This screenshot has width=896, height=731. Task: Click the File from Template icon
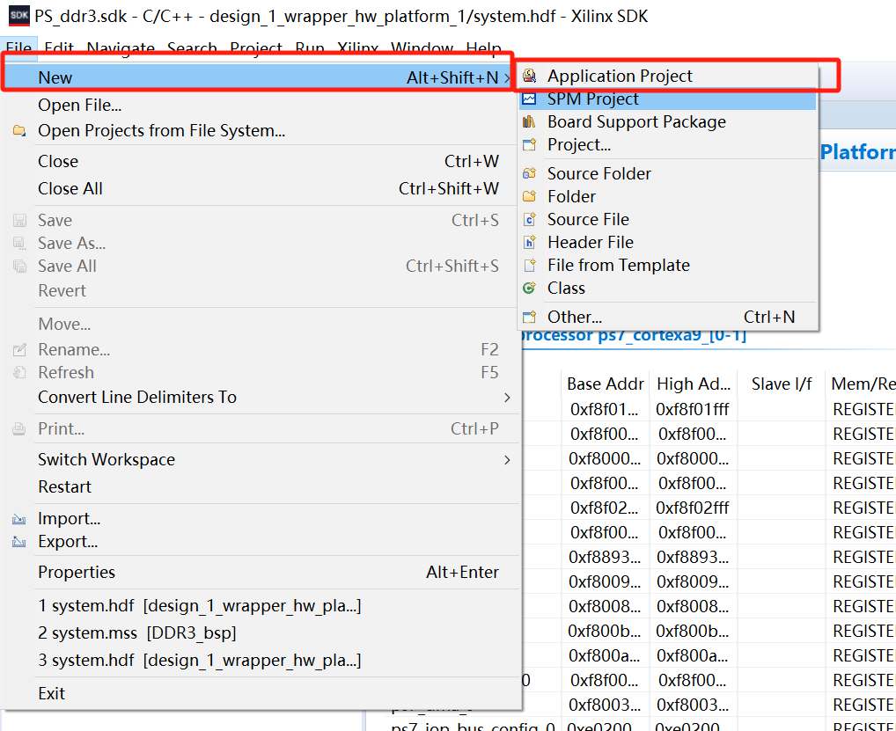pos(530,265)
